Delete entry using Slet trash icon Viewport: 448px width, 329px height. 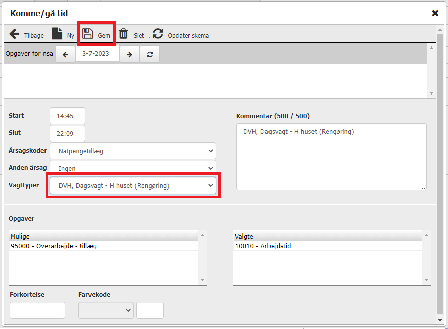[x=124, y=34]
